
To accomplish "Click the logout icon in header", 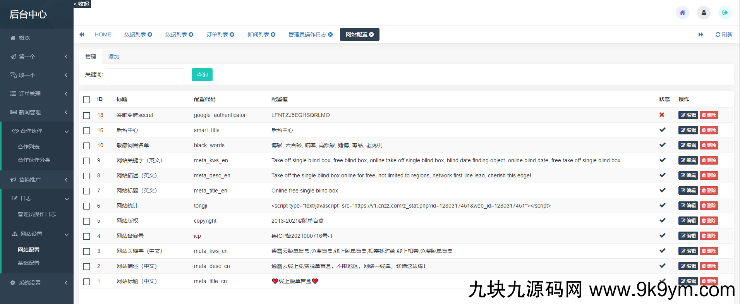I will pyautogui.click(x=725, y=12).
